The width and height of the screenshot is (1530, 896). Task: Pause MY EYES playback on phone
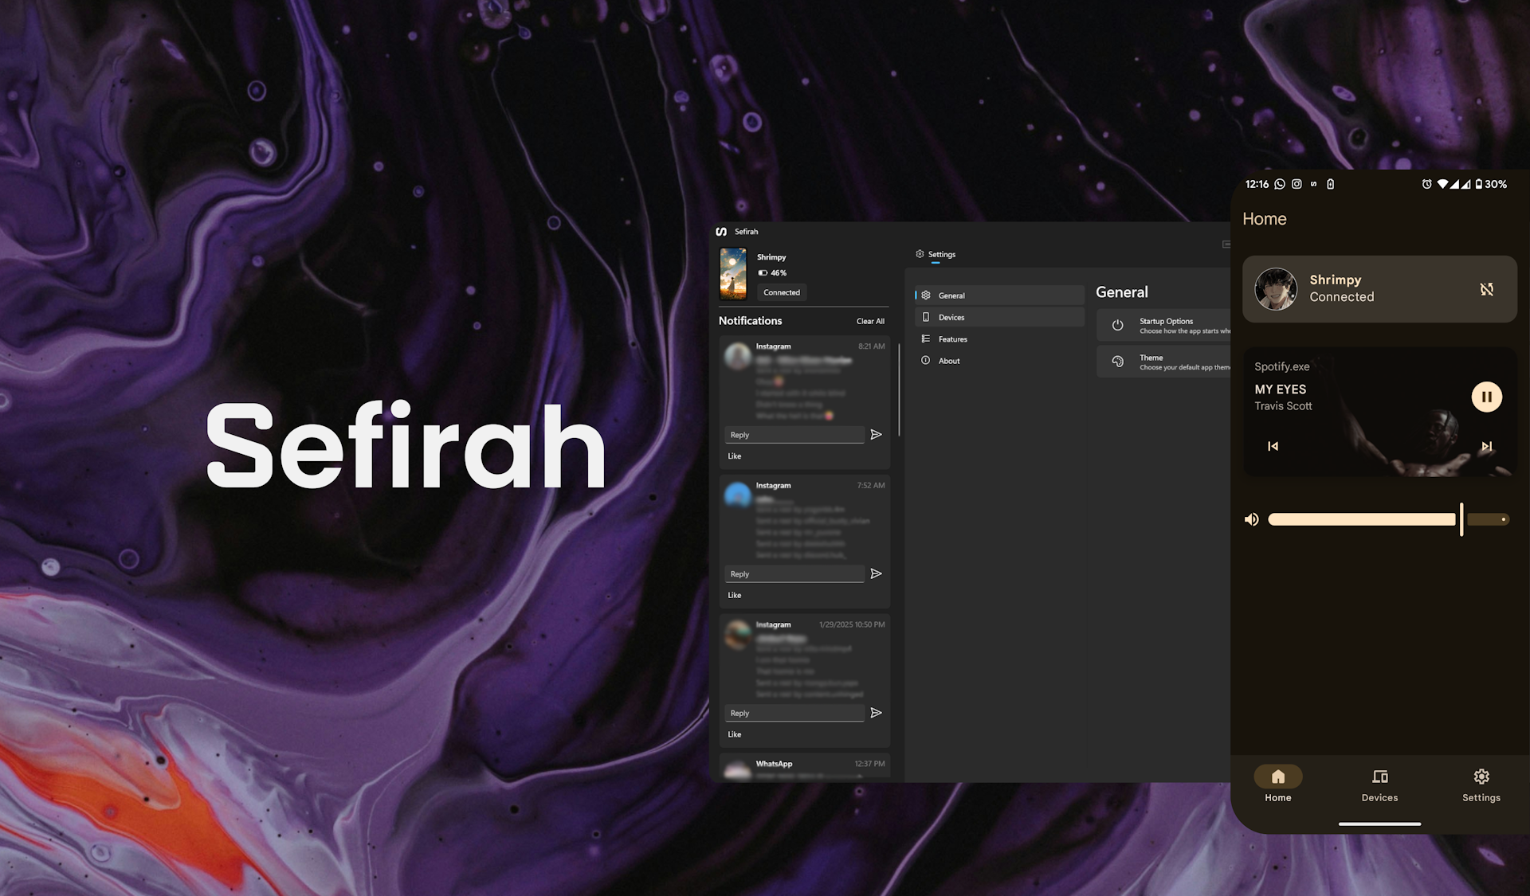point(1486,397)
